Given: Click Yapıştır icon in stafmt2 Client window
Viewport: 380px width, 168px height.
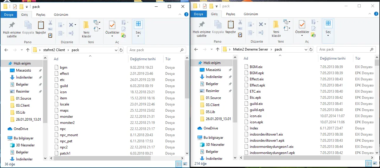Looking at the screenshot, I should coord(41,27).
